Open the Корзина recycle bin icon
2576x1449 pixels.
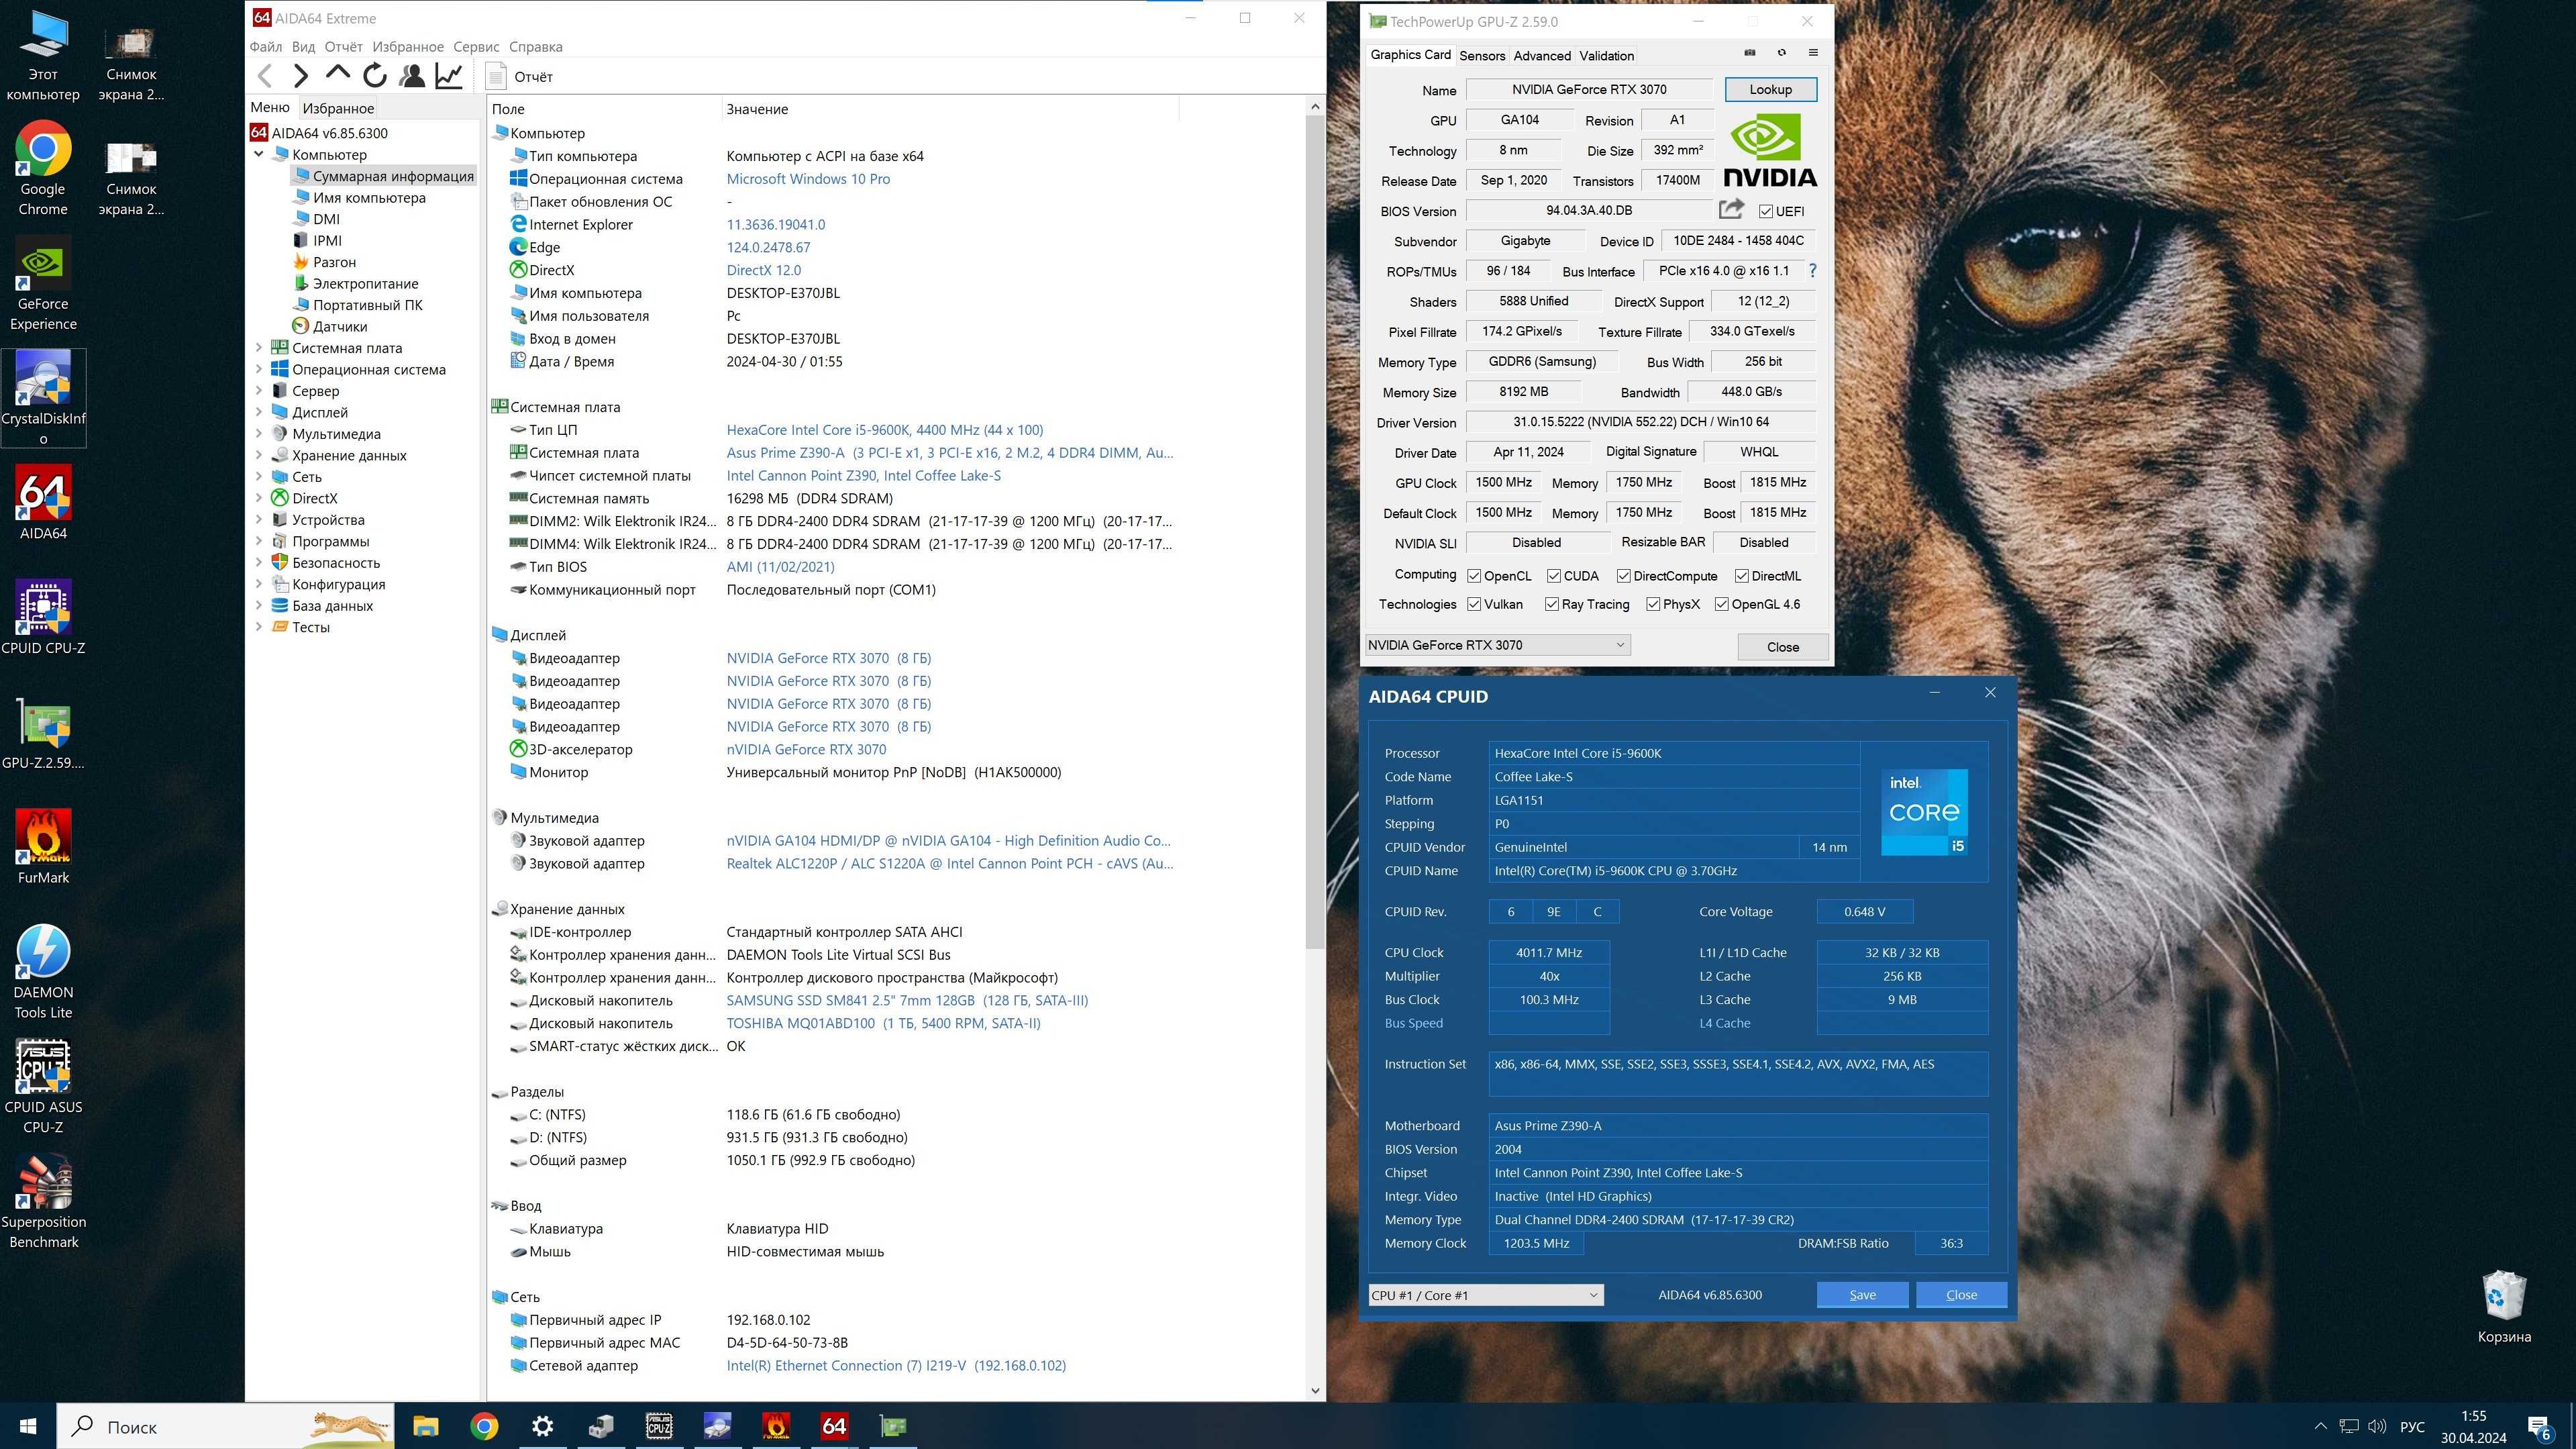2504,1307
